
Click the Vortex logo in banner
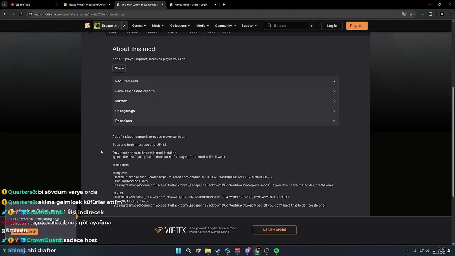[x=171, y=230]
